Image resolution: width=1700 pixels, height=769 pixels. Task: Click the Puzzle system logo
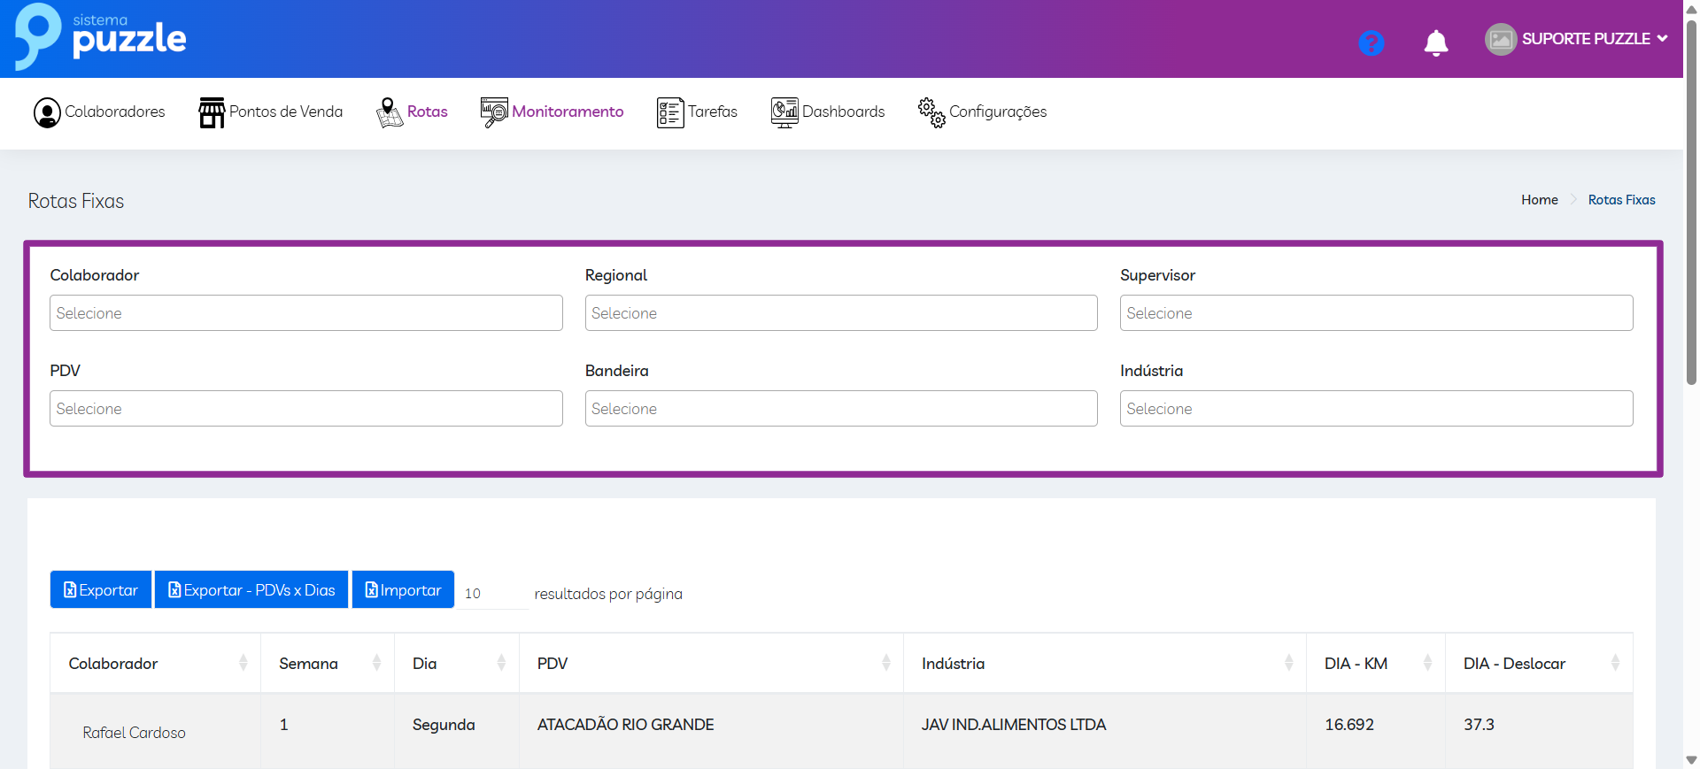pos(101,37)
